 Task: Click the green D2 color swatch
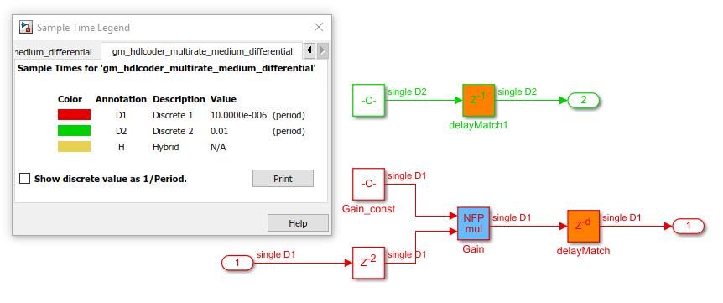pos(75,131)
